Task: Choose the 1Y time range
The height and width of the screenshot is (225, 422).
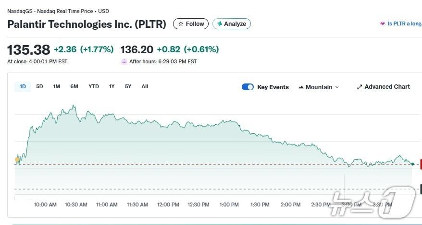Action: 112,86
